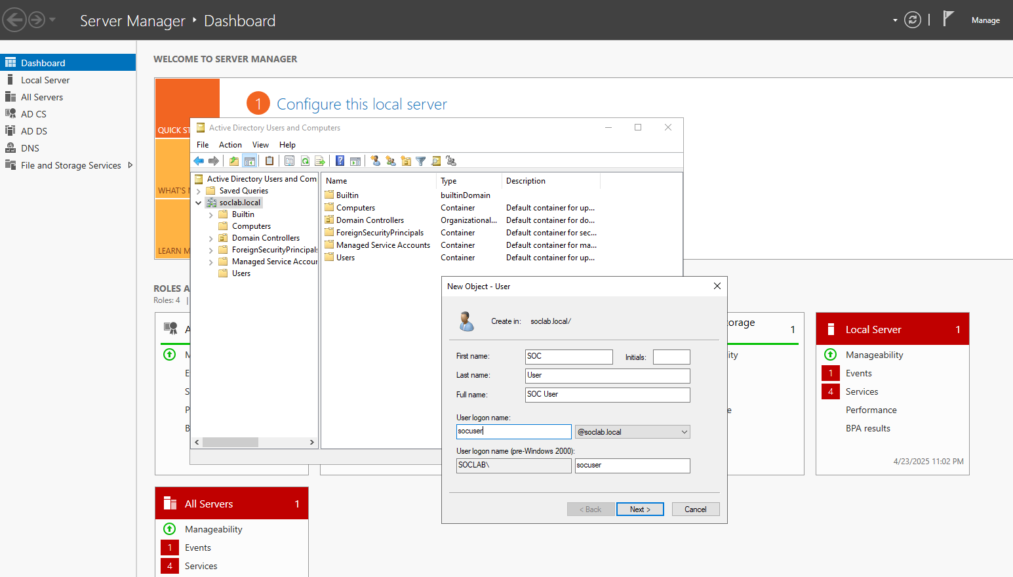Click the Create new group icon

click(391, 161)
